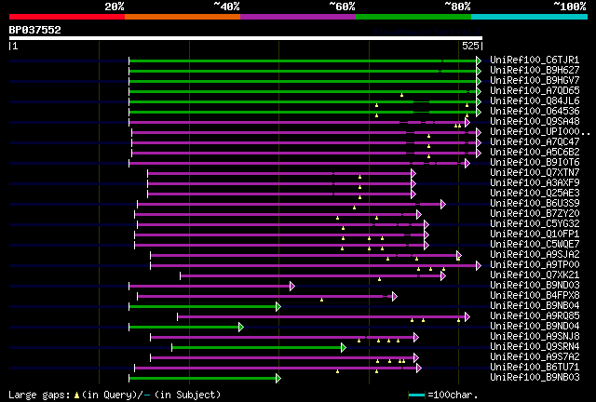Click the UniRef100_B4FPX8 label

coord(535,296)
